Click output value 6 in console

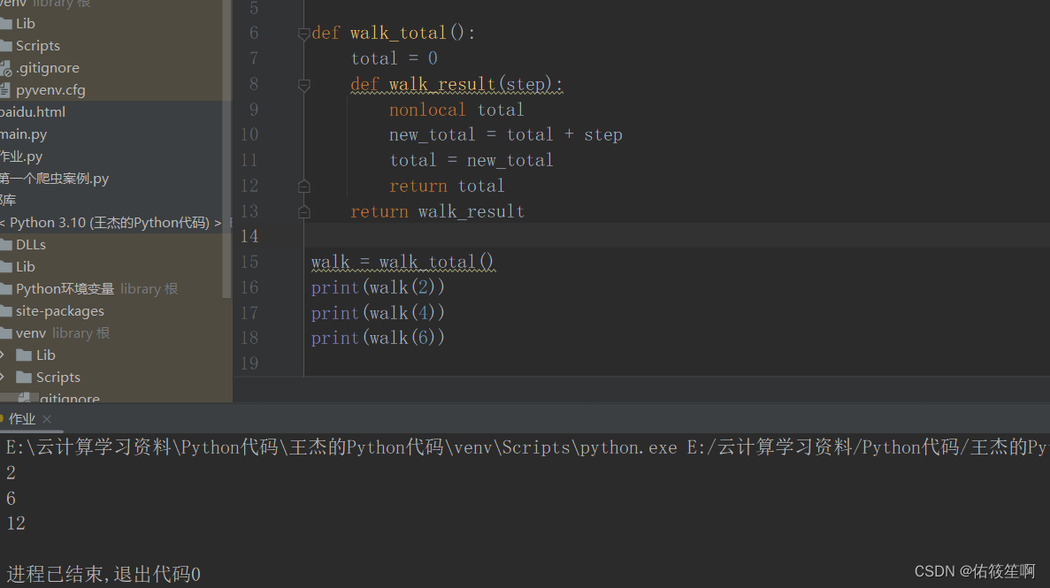(x=11, y=499)
